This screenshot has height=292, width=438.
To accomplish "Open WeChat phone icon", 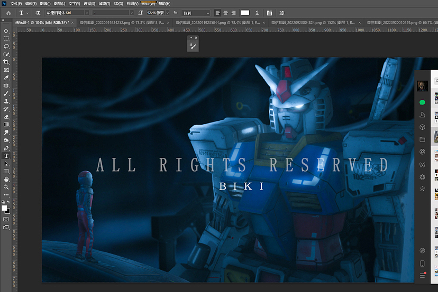I will point(422,263).
